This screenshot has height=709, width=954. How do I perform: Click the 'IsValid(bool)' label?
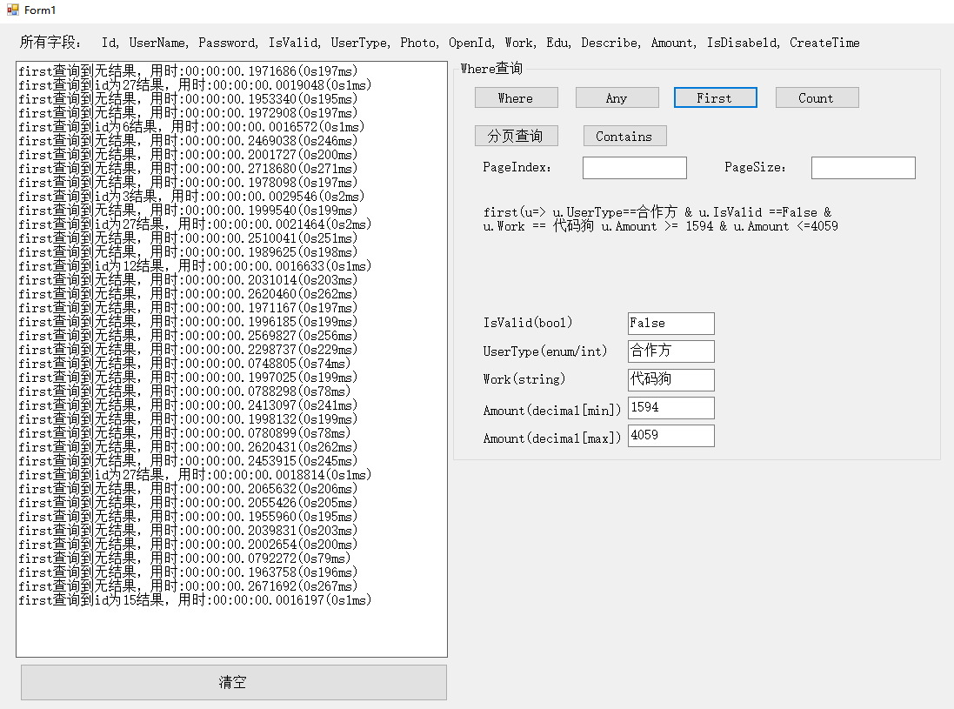tap(528, 323)
